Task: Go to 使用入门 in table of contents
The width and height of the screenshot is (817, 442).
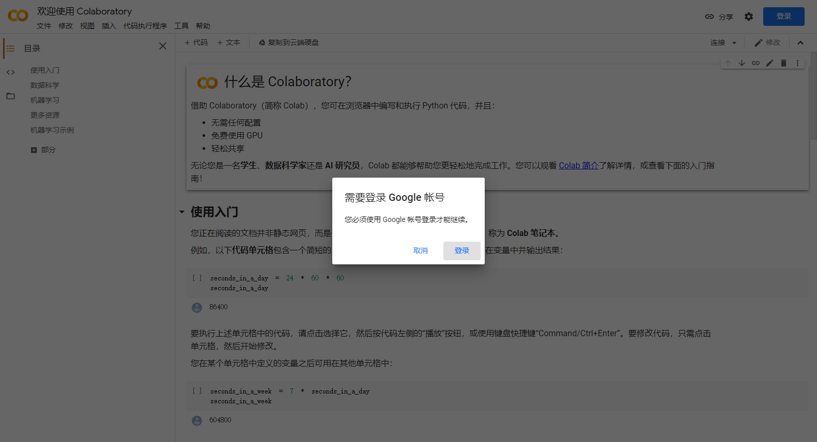Action: 45,70
